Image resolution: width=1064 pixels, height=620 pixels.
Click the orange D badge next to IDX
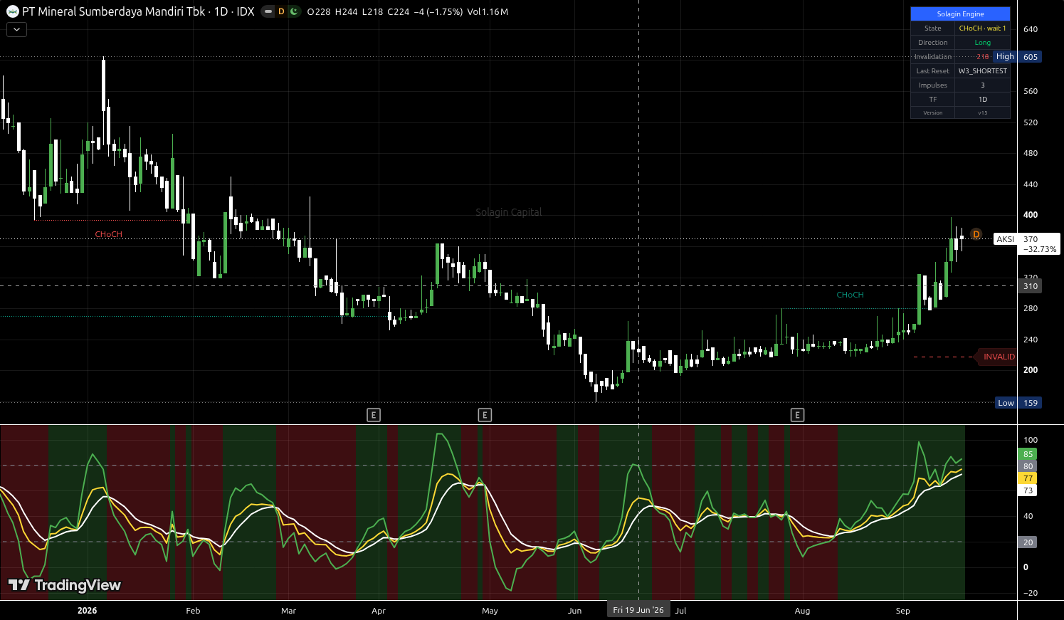(x=281, y=11)
